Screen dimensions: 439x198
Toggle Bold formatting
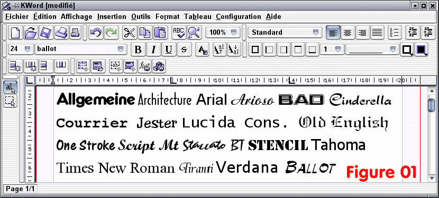[x=138, y=49]
